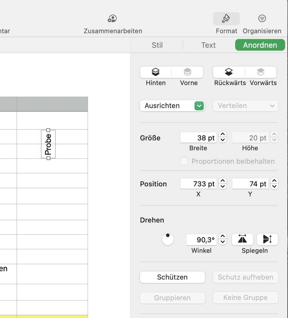Bring object to front with Vorne
288x318 pixels.
188,72
